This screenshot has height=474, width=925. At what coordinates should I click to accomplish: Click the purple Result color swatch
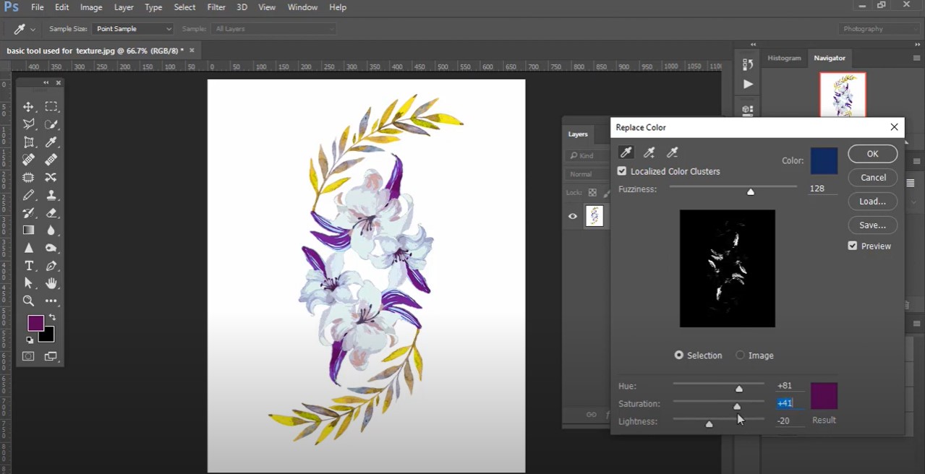click(x=824, y=396)
